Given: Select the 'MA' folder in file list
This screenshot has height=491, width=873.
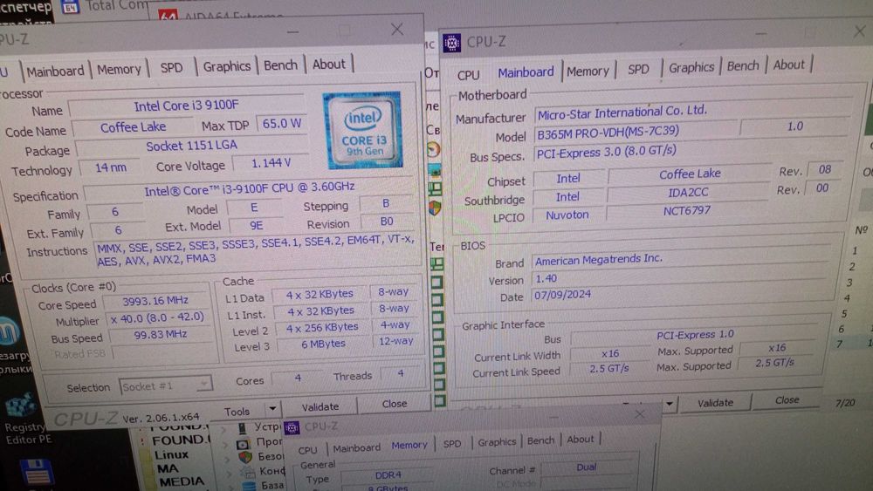Looking at the screenshot, I should coord(167,468).
